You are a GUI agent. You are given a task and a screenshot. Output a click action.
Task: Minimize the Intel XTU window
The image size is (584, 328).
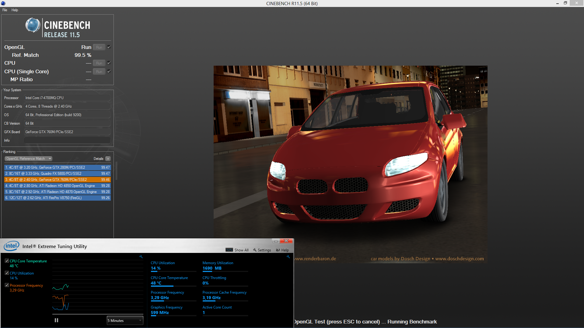[276, 241]
